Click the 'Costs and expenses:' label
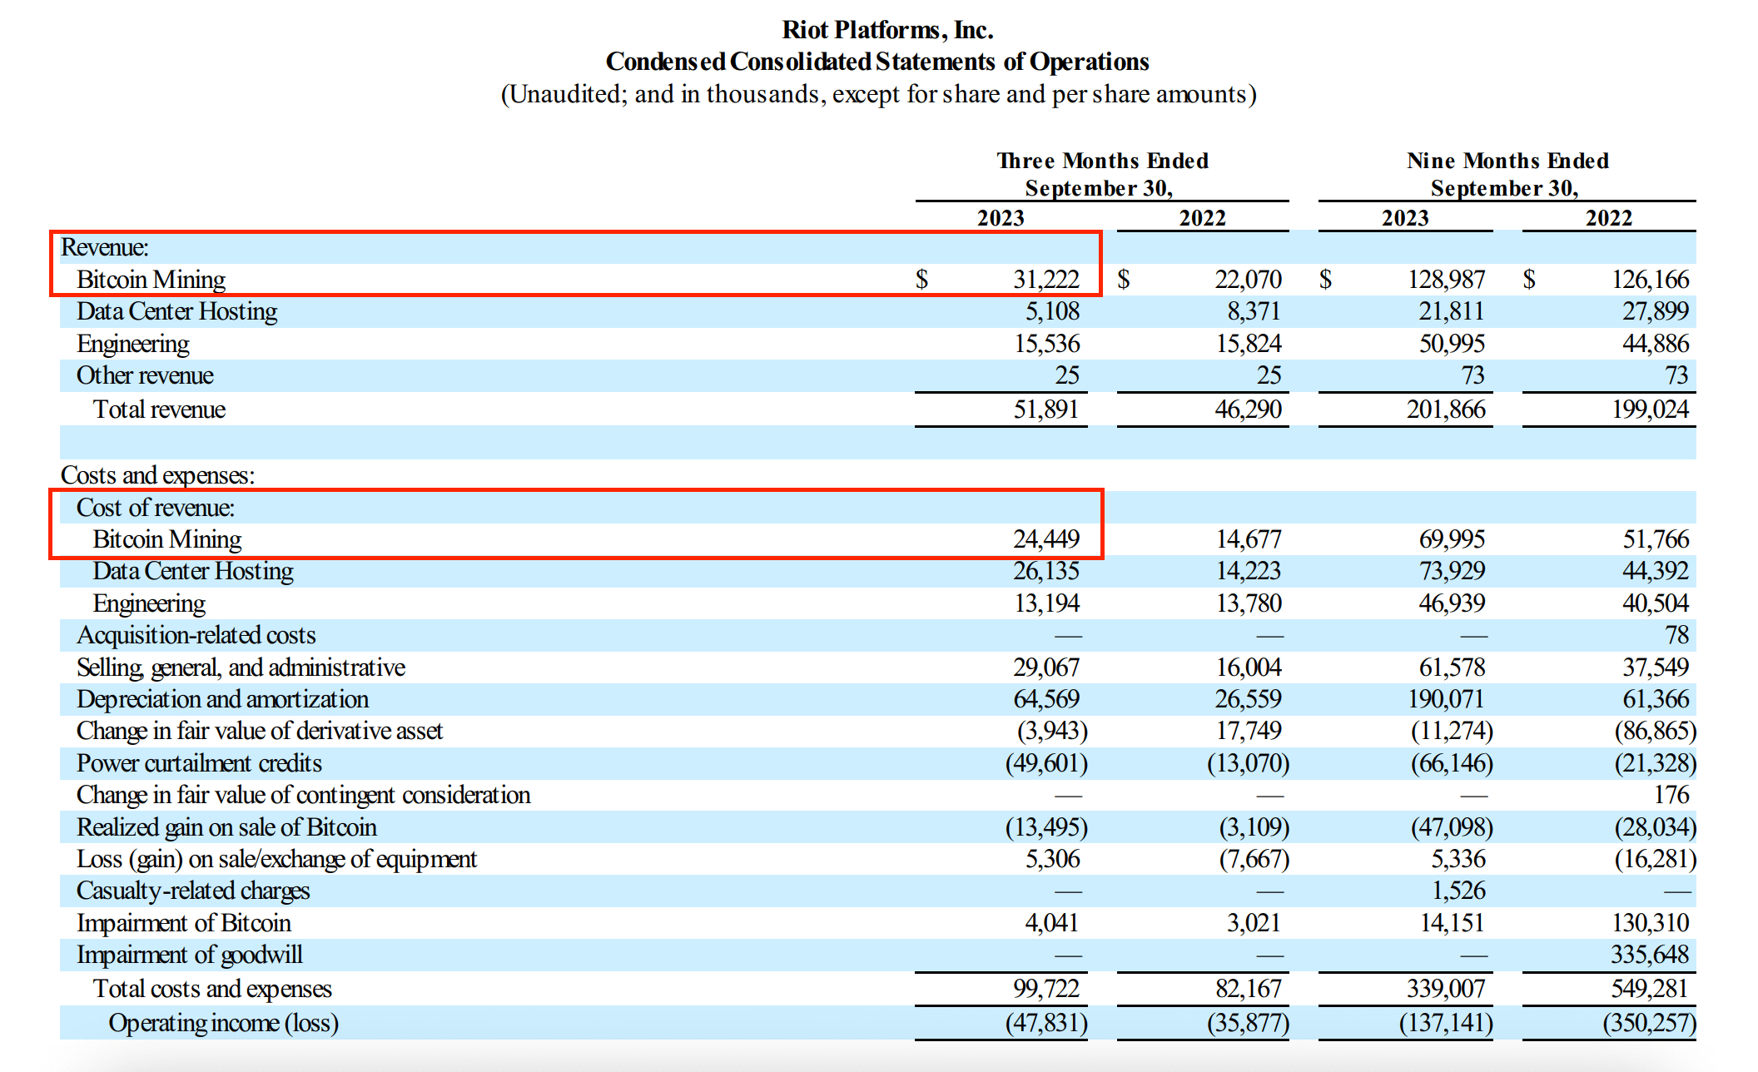1758x1072 pixels. (158, 475)
